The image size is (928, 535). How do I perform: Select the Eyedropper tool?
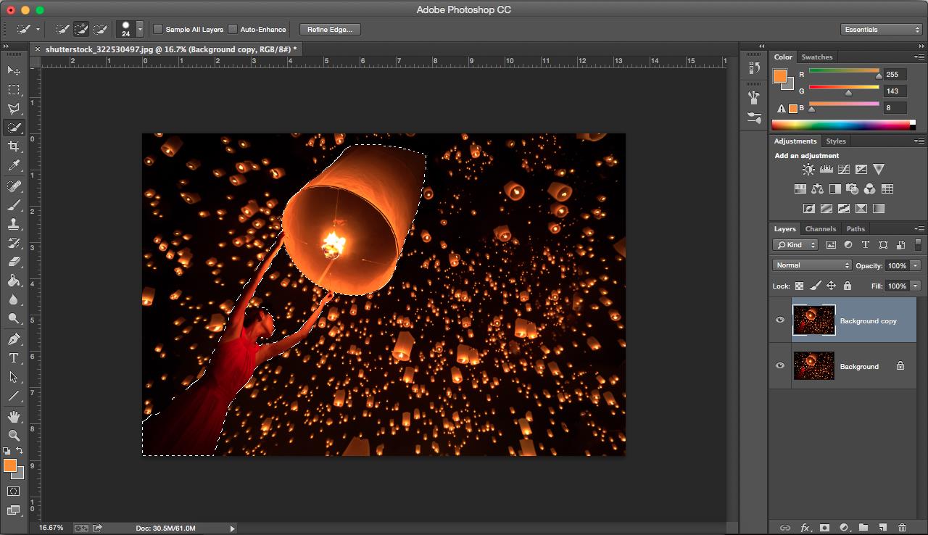tap(14, 167)
